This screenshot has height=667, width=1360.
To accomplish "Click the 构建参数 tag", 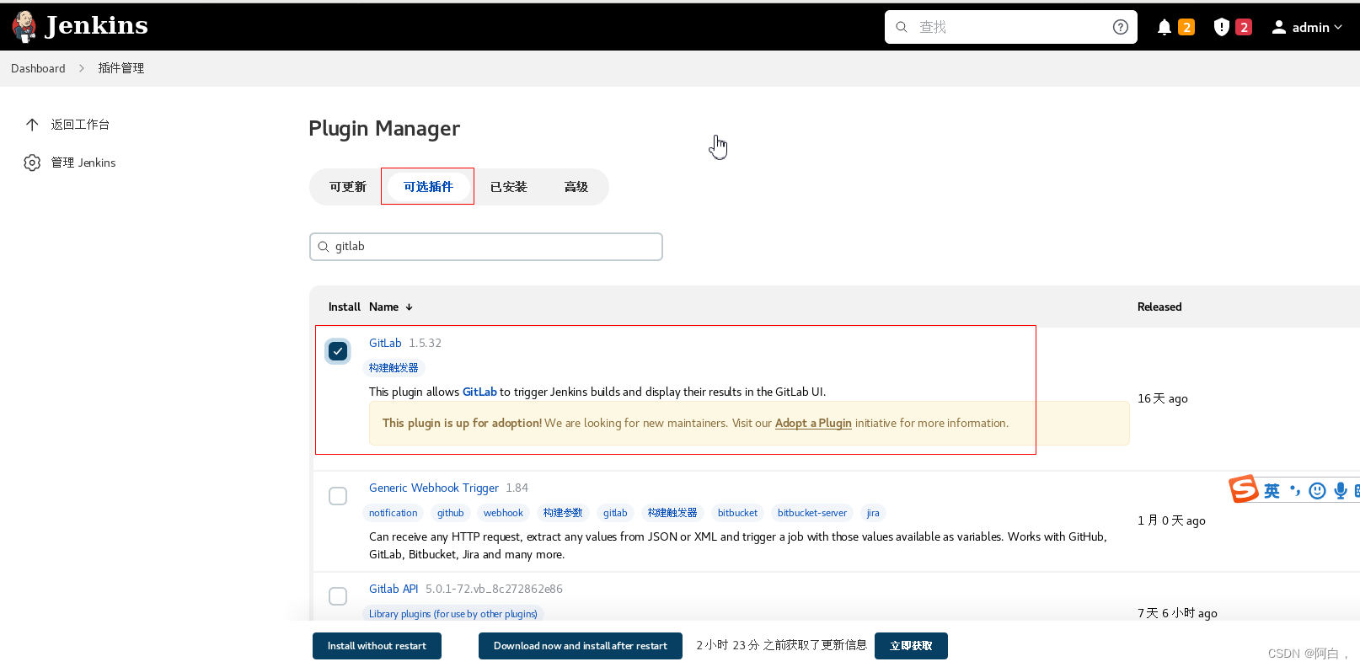I will tap(563, 513).
